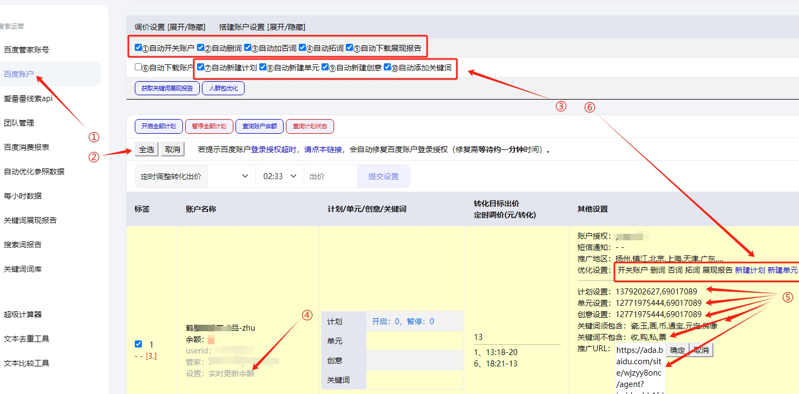Go to 关键词词库 in the sidebar

pos(23,269)
